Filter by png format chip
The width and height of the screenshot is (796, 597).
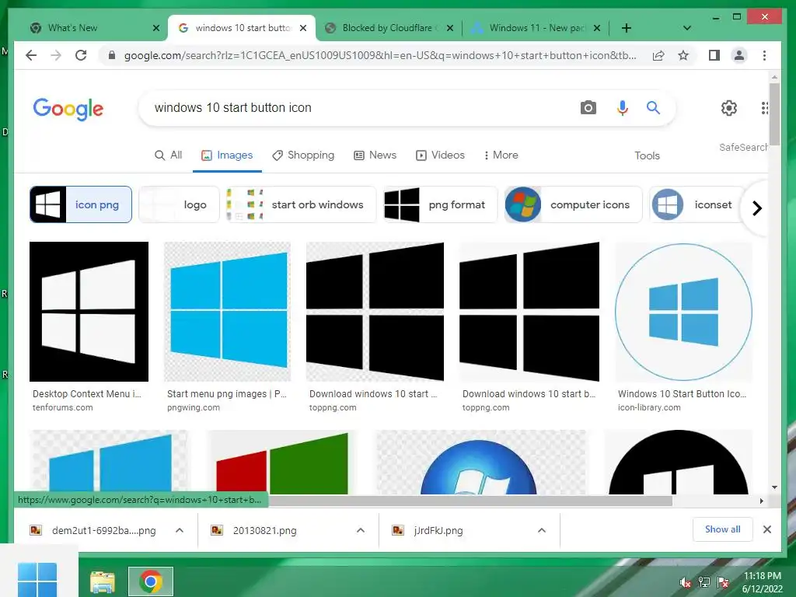[x=441, y=204]
